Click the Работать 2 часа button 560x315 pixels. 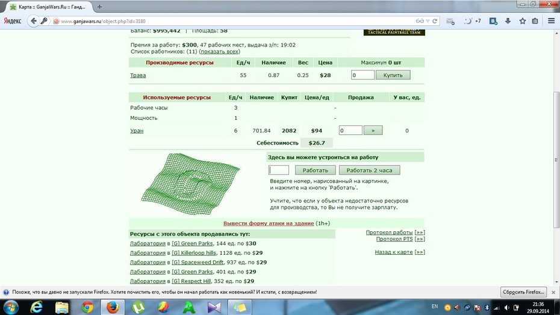[369, 170]
